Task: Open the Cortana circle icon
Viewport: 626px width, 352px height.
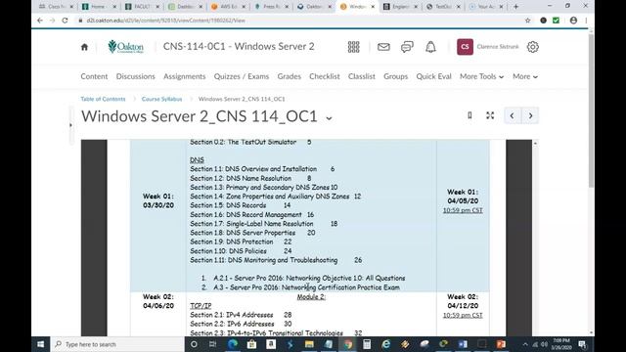Action: [x=194, y=344]
